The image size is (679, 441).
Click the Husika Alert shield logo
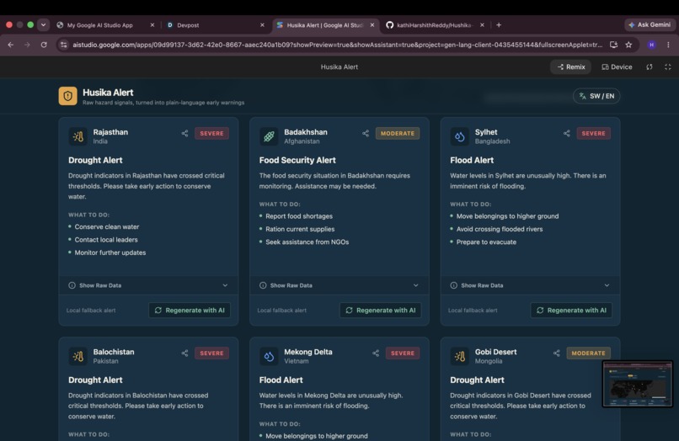point(68,96)
